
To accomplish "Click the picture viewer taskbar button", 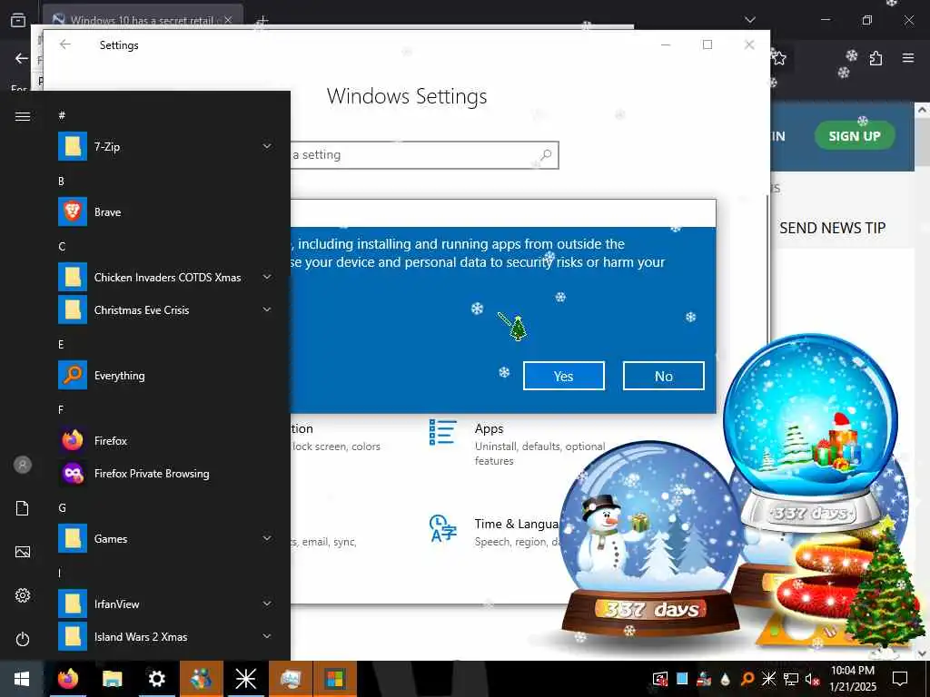I will click(x=290, y=679).
